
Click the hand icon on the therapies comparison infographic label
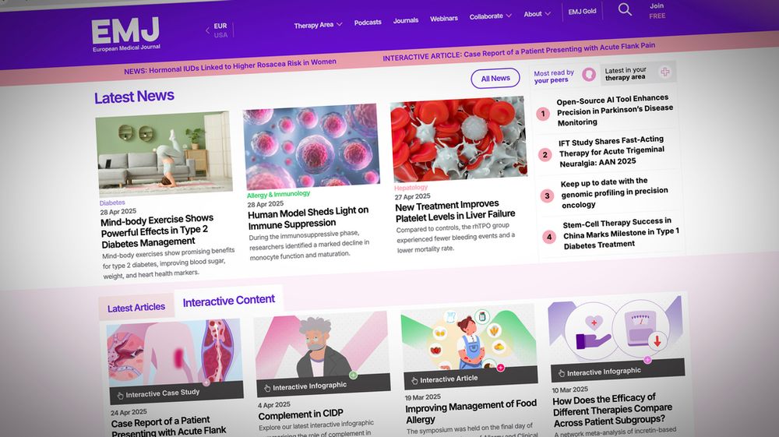[x=562, y=373]
